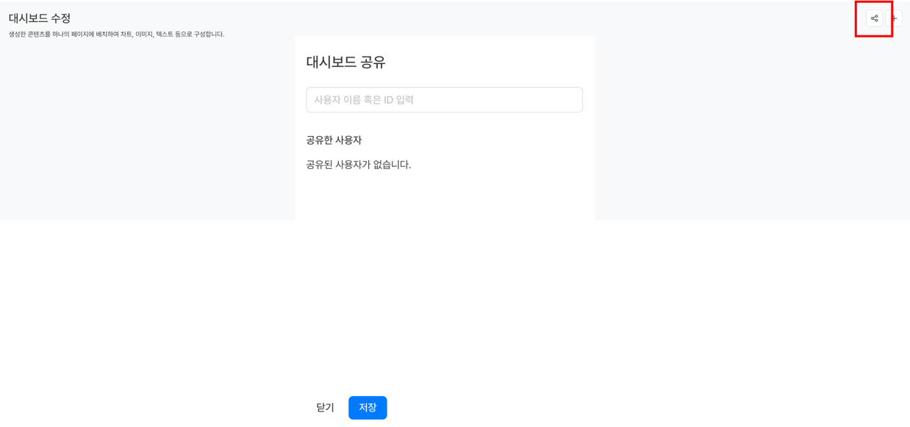The width and height of the screenshot is (910, 427).
Task: Place the cursor in the user ID input
Action: [444, 100]
